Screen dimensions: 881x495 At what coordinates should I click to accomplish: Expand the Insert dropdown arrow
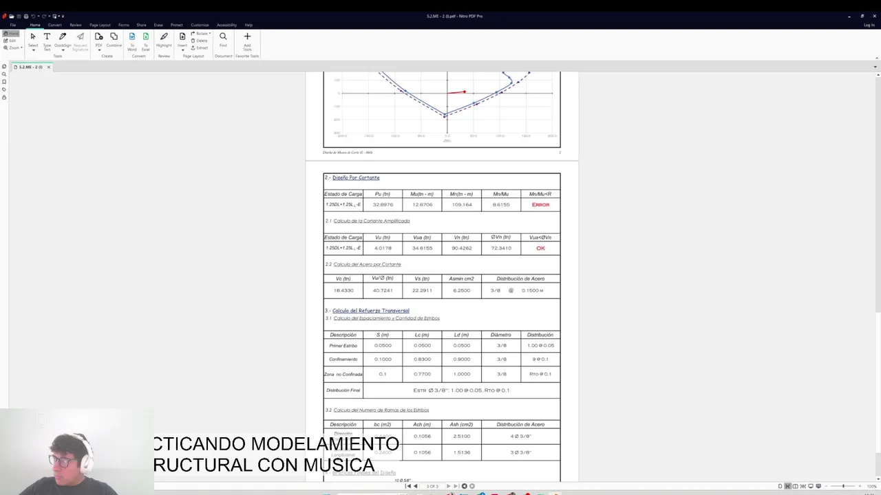(182, 49)
